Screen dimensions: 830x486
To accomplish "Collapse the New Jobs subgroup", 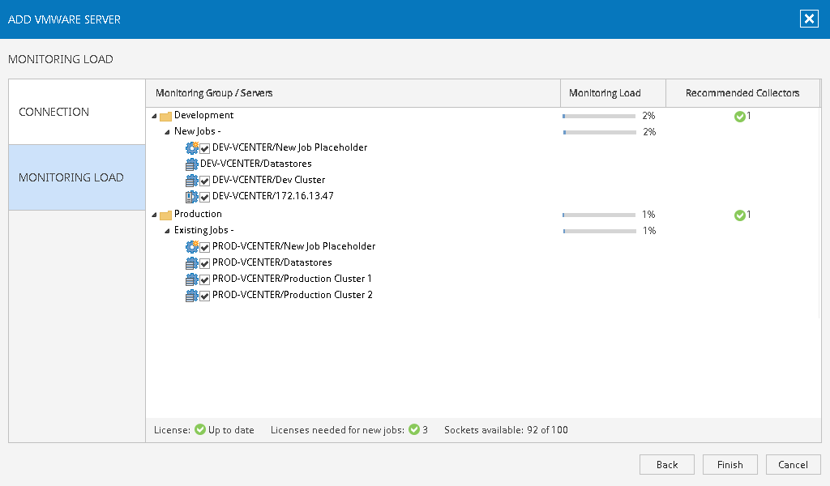I will coord(167,131).
